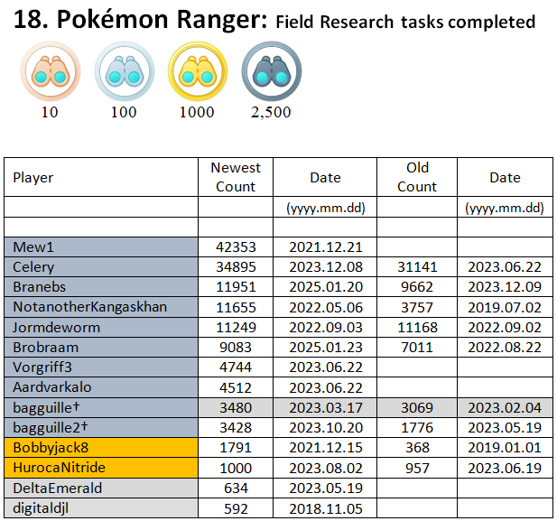This screenshot has height=521, width=557.
Task: Select player cell 'bagguille2†'
Action: pos(101,427)
